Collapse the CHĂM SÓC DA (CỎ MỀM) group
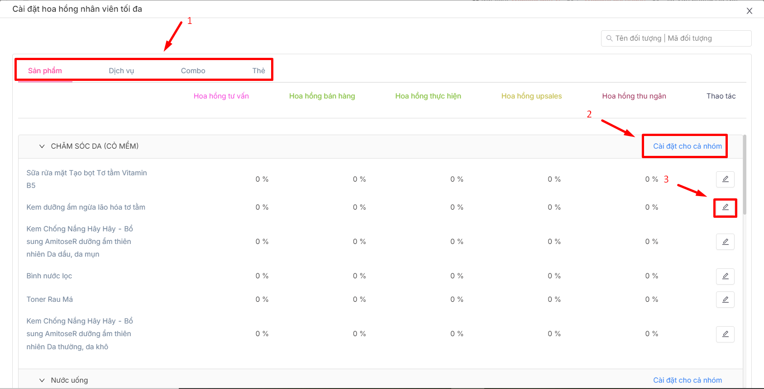The image size is (764, 389). [x=42, y=146]
